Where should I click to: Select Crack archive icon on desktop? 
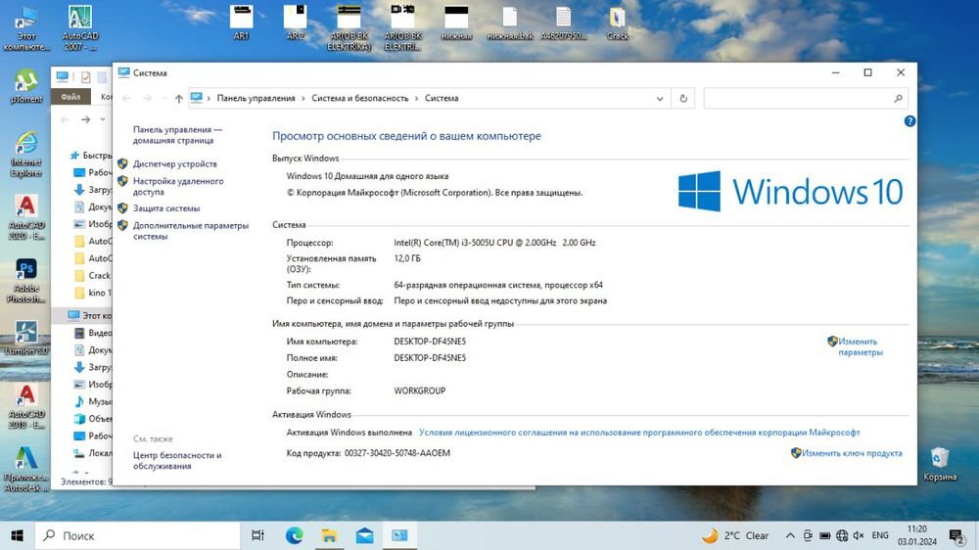(618, 23)
